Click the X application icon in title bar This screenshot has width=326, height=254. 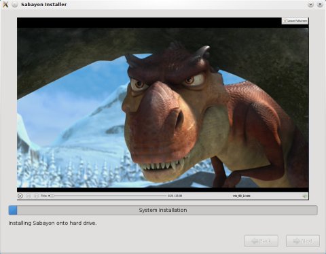[5, 4]
